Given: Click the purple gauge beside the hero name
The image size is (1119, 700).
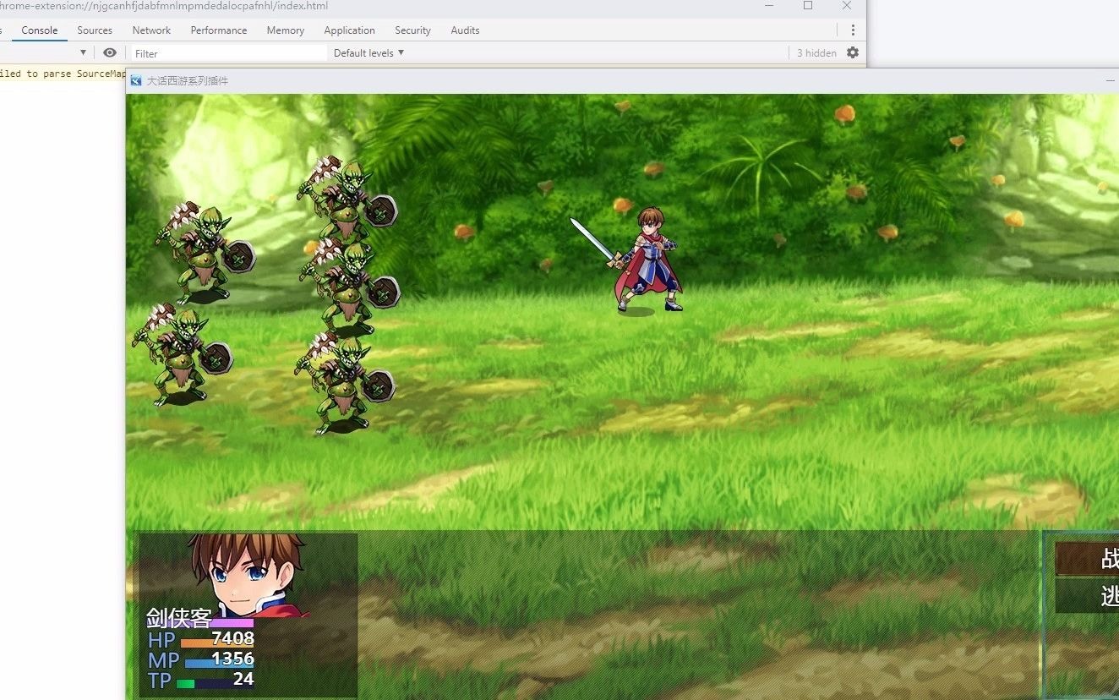Looking at the screenshot, I should (232, 623).
